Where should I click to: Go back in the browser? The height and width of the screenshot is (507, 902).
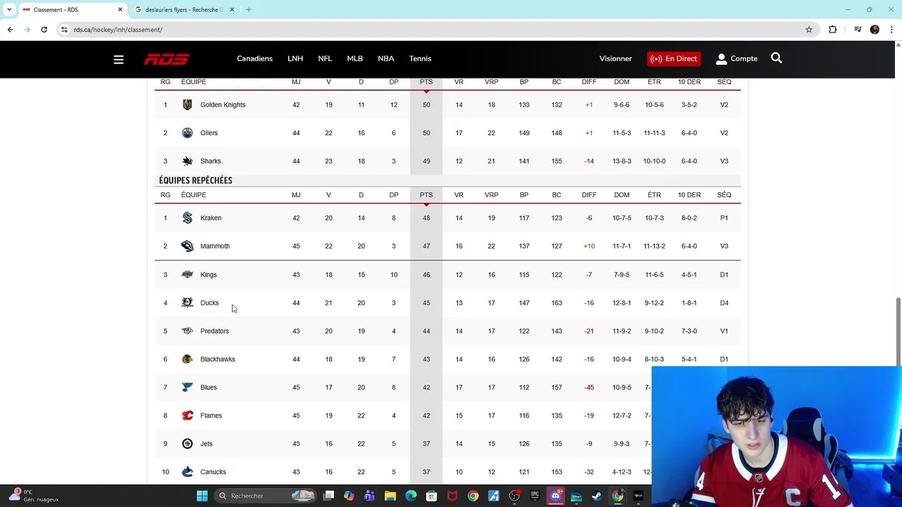tap(10, 30)
